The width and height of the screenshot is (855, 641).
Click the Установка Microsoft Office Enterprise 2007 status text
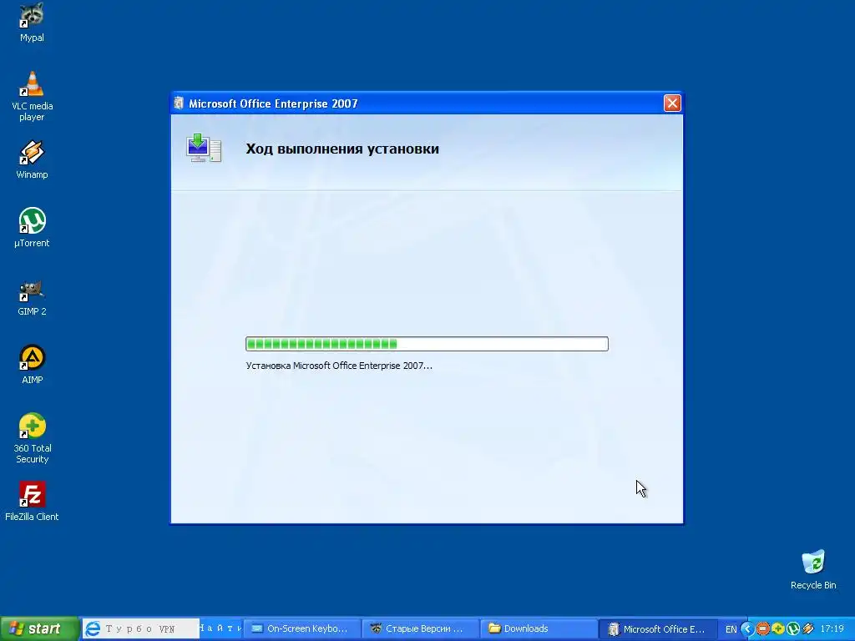(339, 366)
